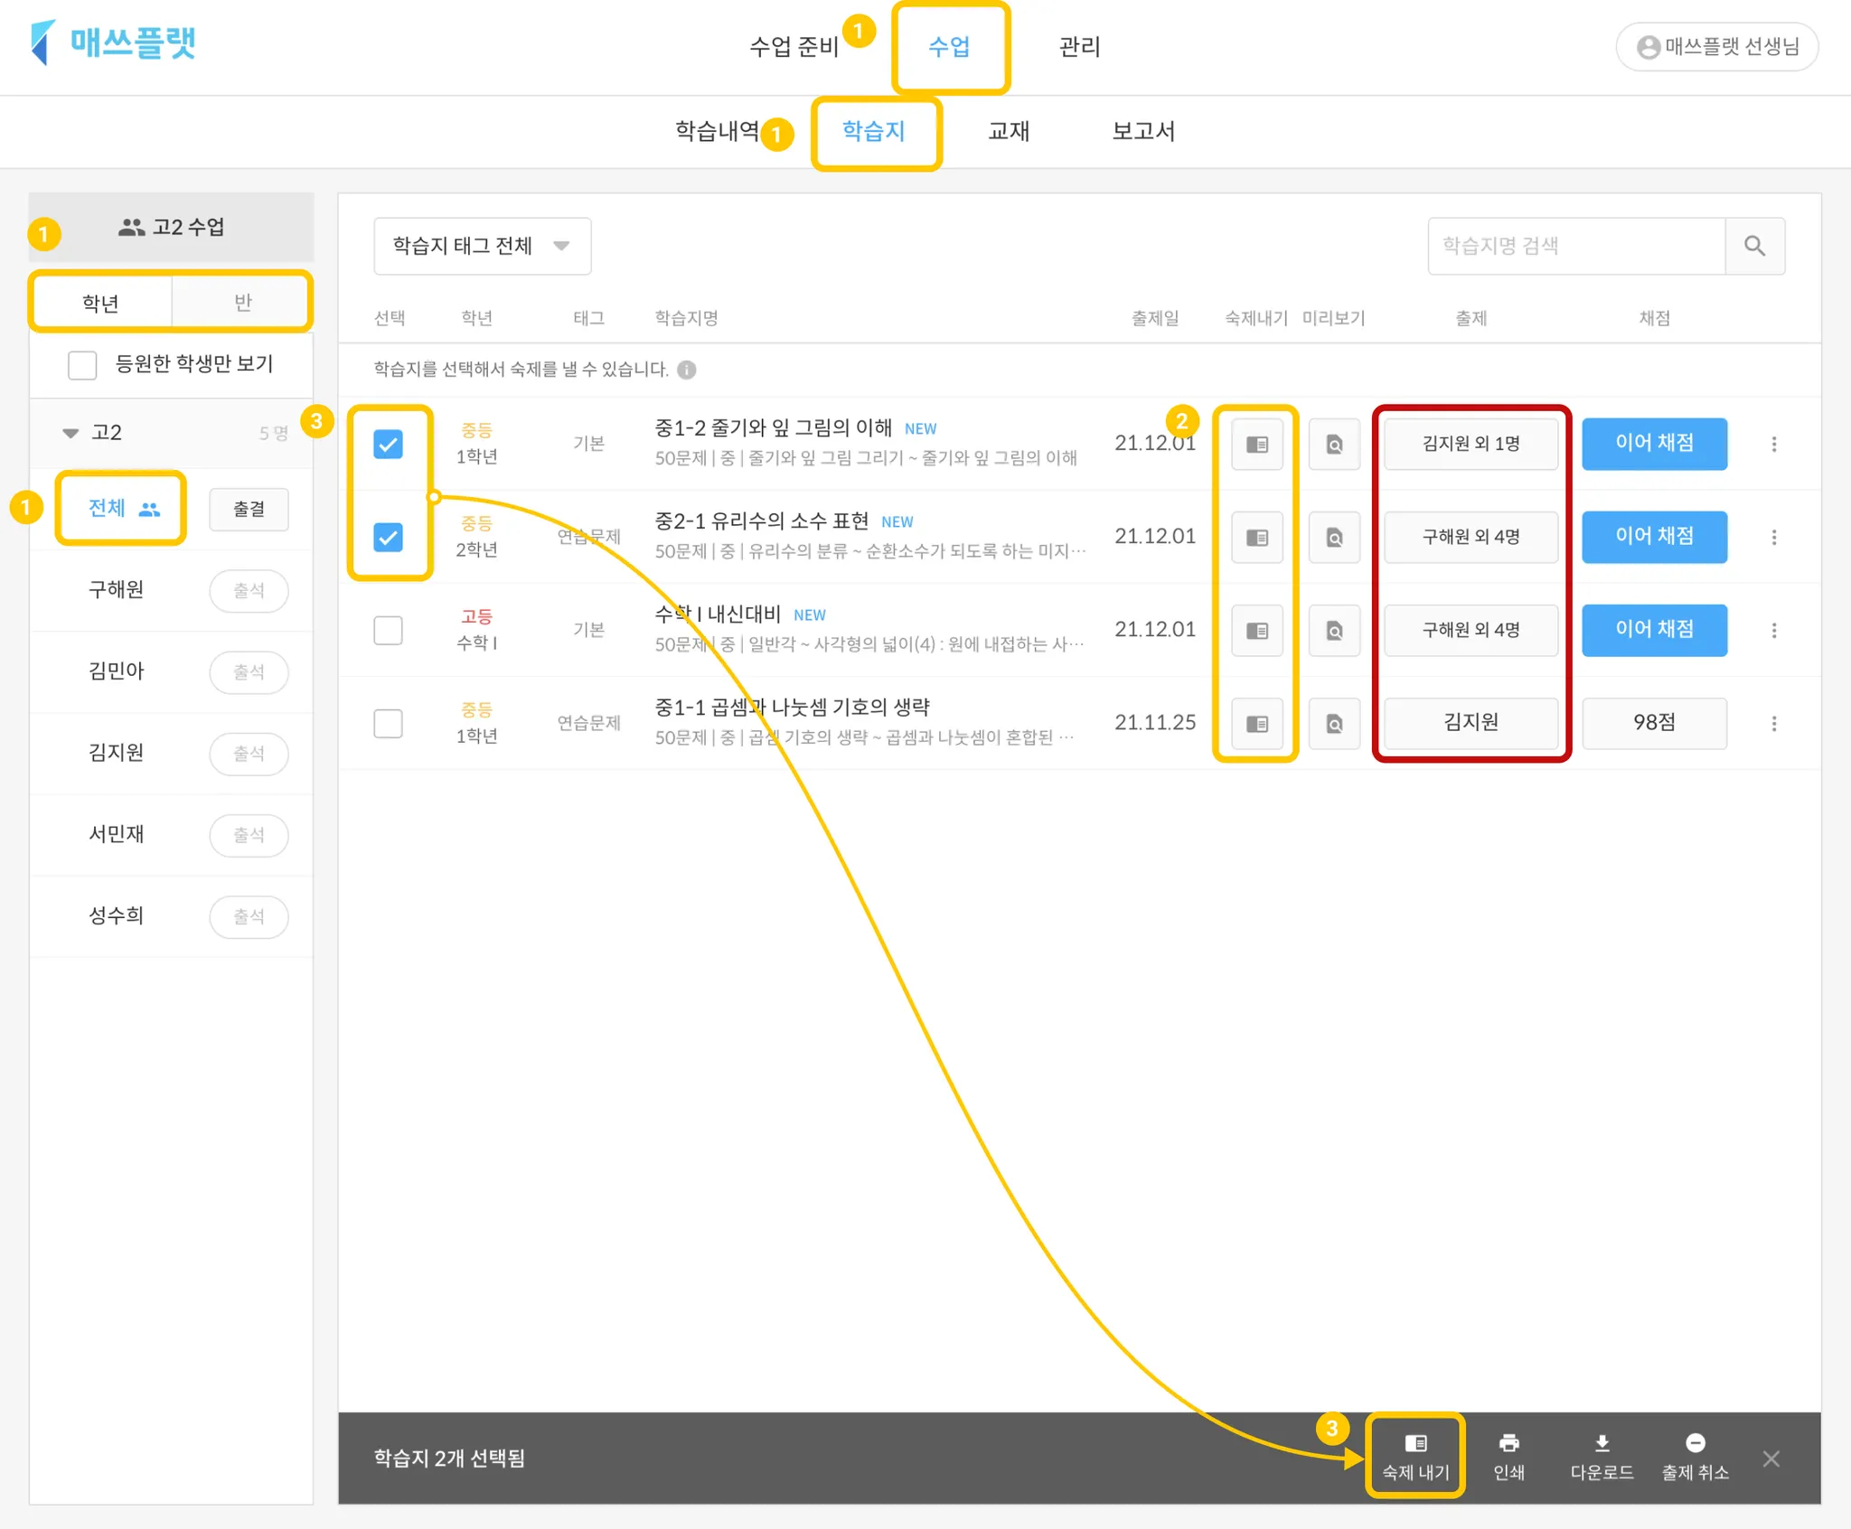
Task: Open 매쓰플랫 선생님 account menu
Action: [x=1716, y=46]
